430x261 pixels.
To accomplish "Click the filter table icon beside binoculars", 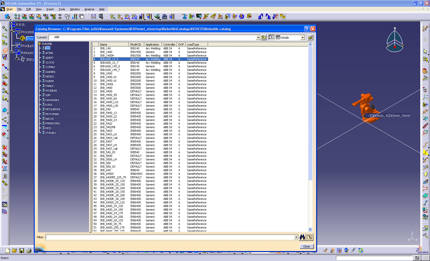I will pyautogui.click(x=310, y=237).
